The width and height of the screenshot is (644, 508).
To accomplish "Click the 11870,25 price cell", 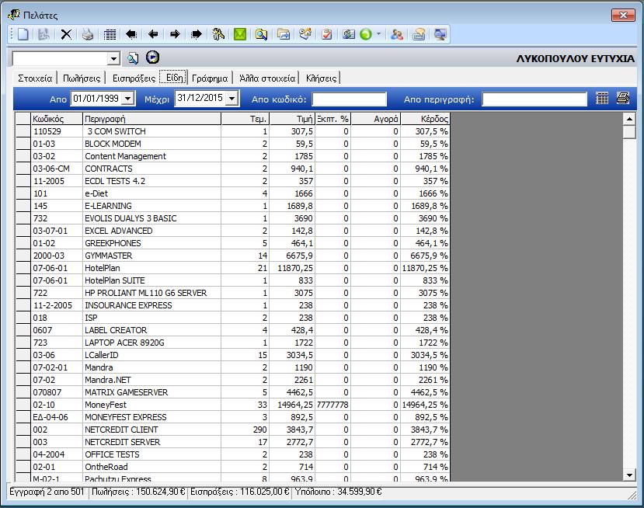I will click(x=292, y=268).
